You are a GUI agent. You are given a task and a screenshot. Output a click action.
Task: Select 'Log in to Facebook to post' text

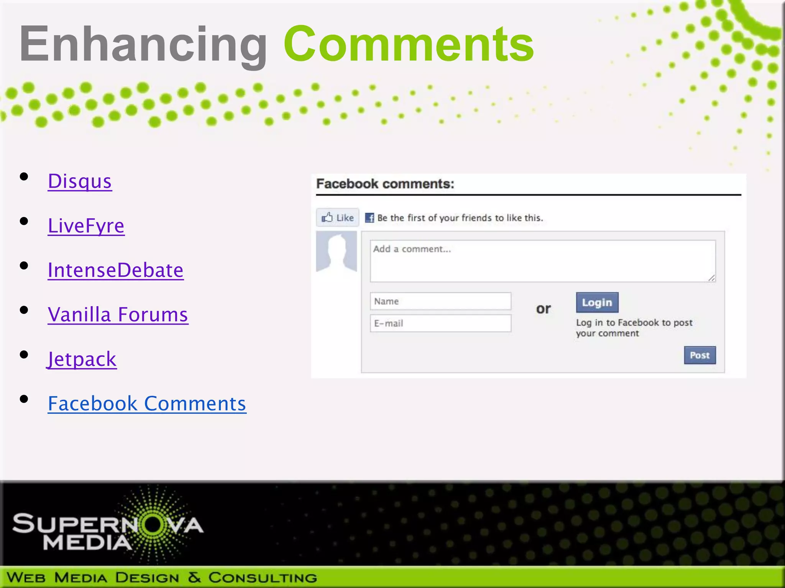coord(634,323)
